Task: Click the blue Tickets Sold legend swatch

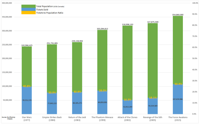Action: [x=29, y=9]
